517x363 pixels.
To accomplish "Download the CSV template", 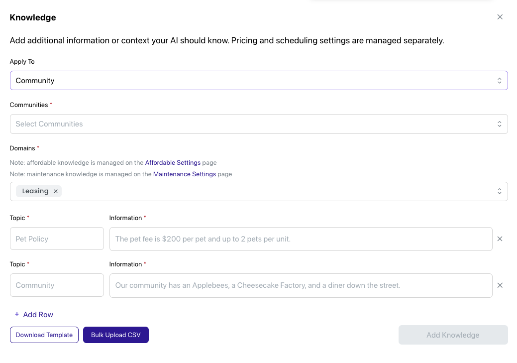I will tap(44, 335).
